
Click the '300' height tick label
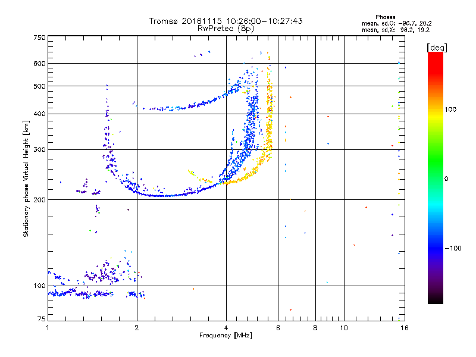[39, 150]
